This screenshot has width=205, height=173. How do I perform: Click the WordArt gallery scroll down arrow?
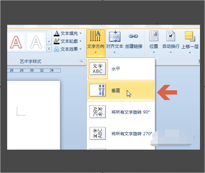tap(49, 42)
